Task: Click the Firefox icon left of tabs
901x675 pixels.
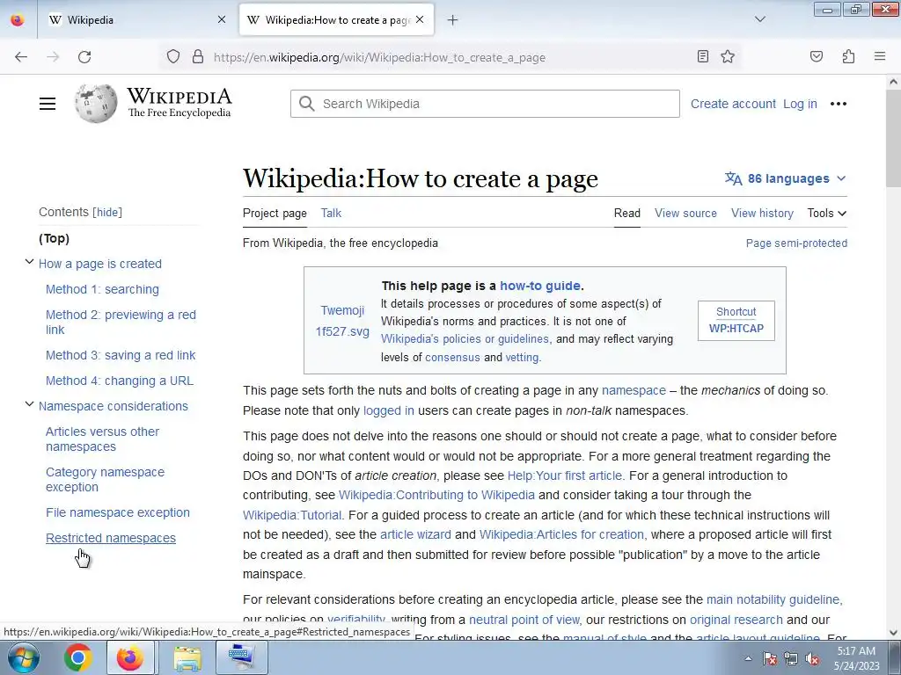Action: tap(18, 20)
